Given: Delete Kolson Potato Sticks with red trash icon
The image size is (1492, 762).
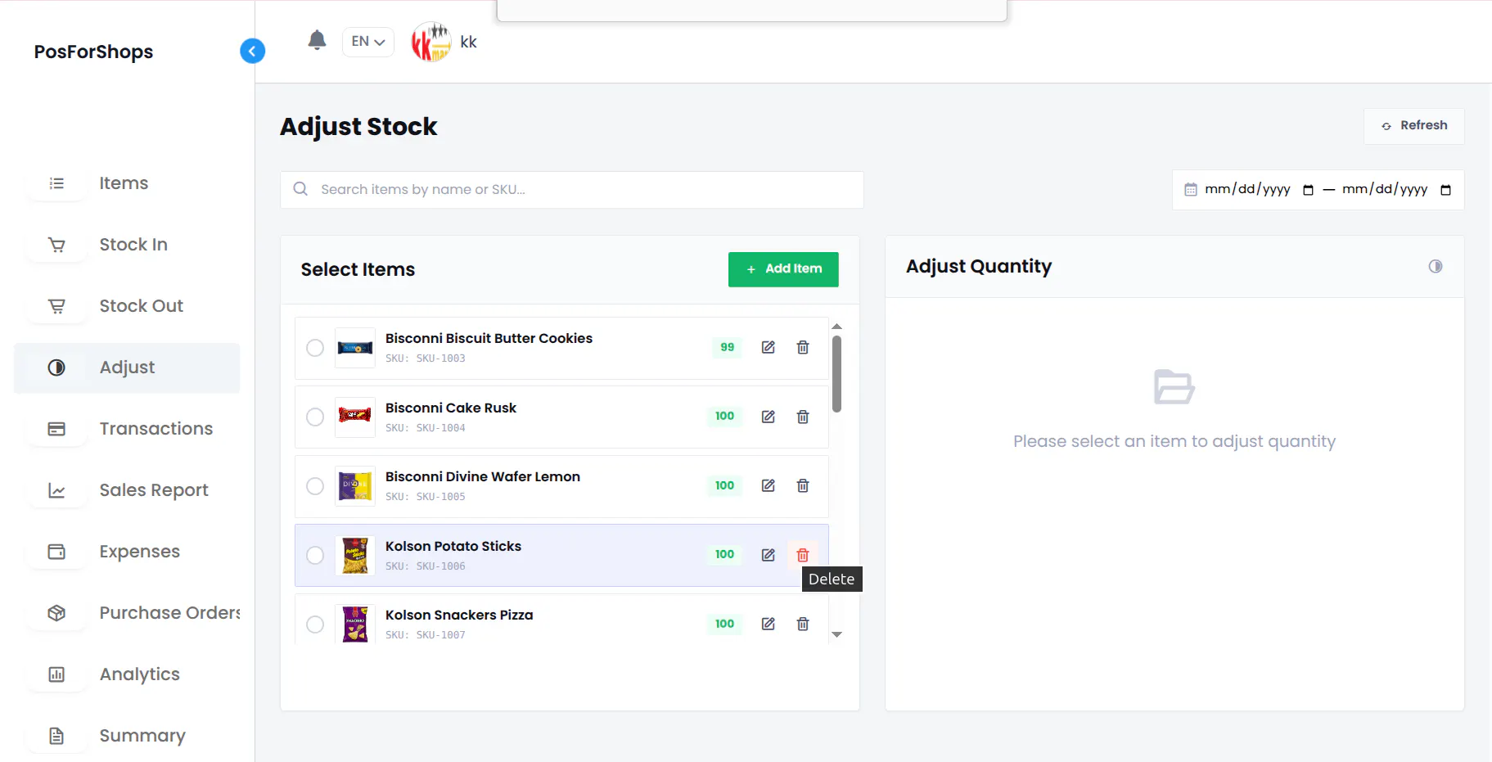Looking at the screenshot, I should pos(803,555).
